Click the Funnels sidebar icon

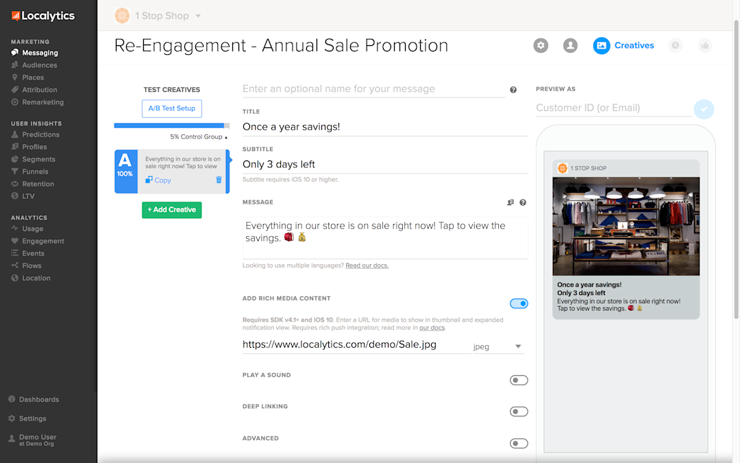[14, 171]
